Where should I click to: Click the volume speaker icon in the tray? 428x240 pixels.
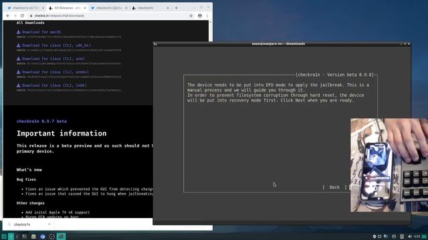pyautogui.click(x=410, y=237)
